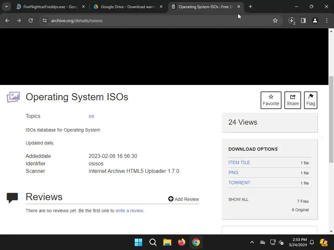The width and height of the screenshot is (334, 250).
Task: Open Chrome three-dot menu
Action: pos(327,21)
